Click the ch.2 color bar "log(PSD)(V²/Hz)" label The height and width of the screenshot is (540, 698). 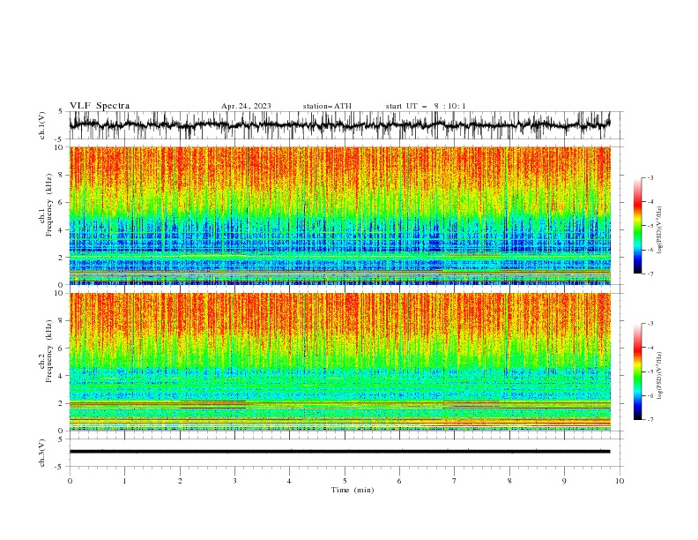click(x=660, y=376)
